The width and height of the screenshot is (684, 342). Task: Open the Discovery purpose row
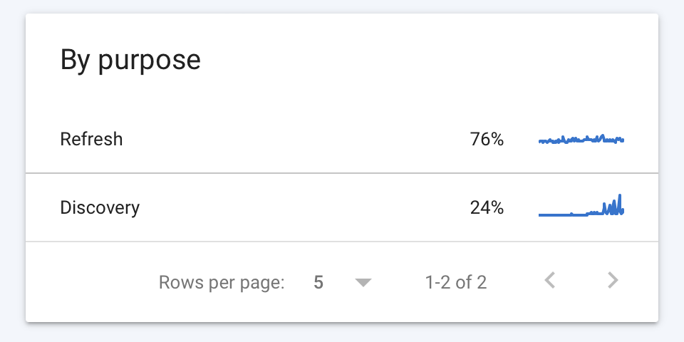coord(342,207)
